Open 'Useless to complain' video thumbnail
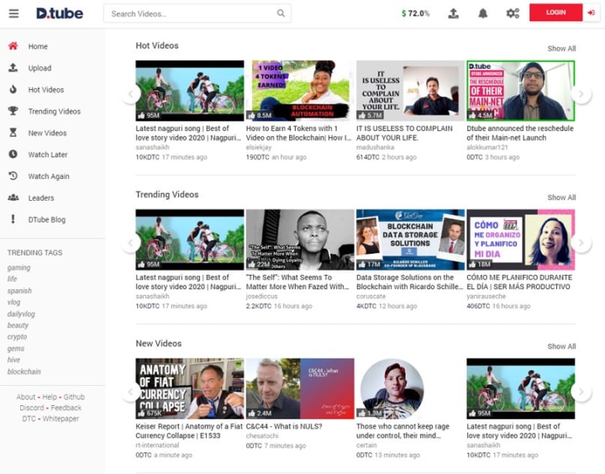The image size is (605, 474). (x=410, y=91)
